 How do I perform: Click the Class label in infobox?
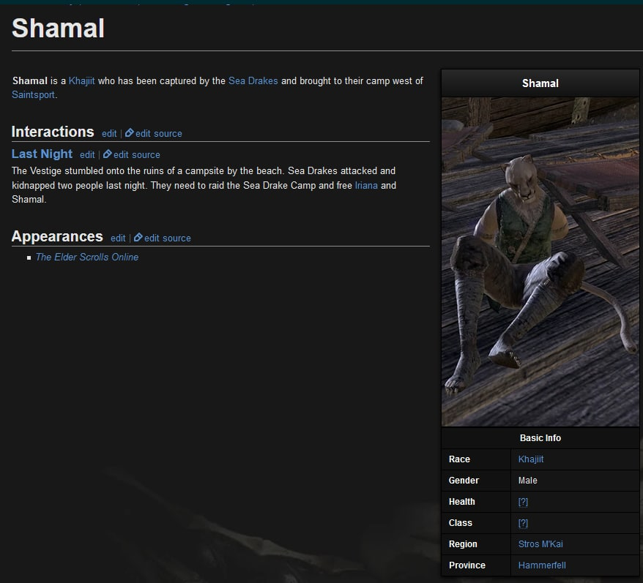coord(461,523)
